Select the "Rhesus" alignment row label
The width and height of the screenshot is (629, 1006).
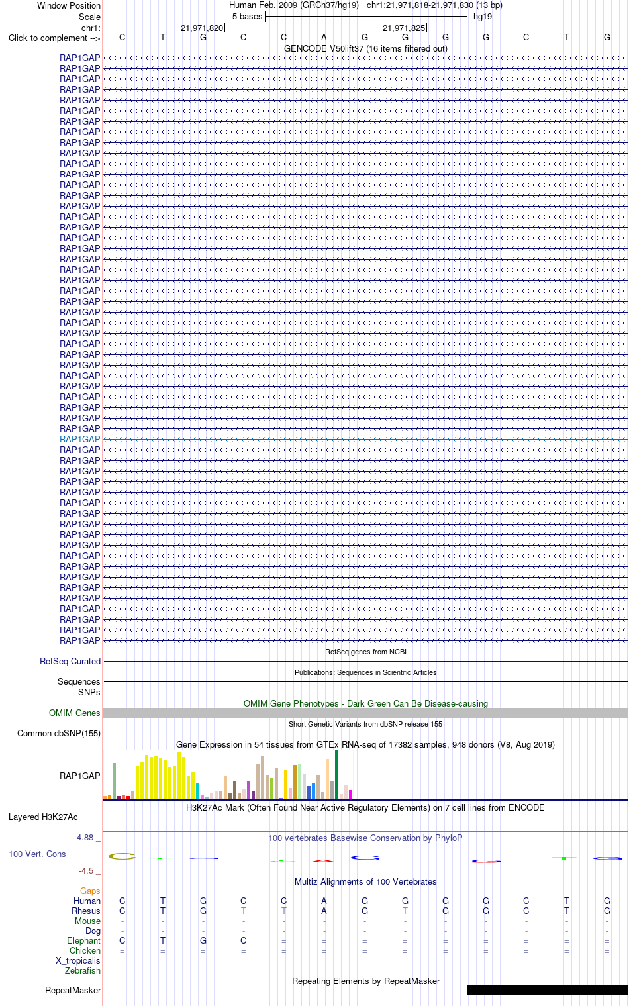(86, 911)
